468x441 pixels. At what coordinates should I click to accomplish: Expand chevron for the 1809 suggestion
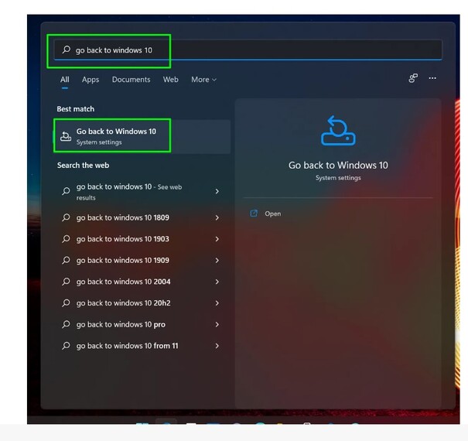coord(217,217)
